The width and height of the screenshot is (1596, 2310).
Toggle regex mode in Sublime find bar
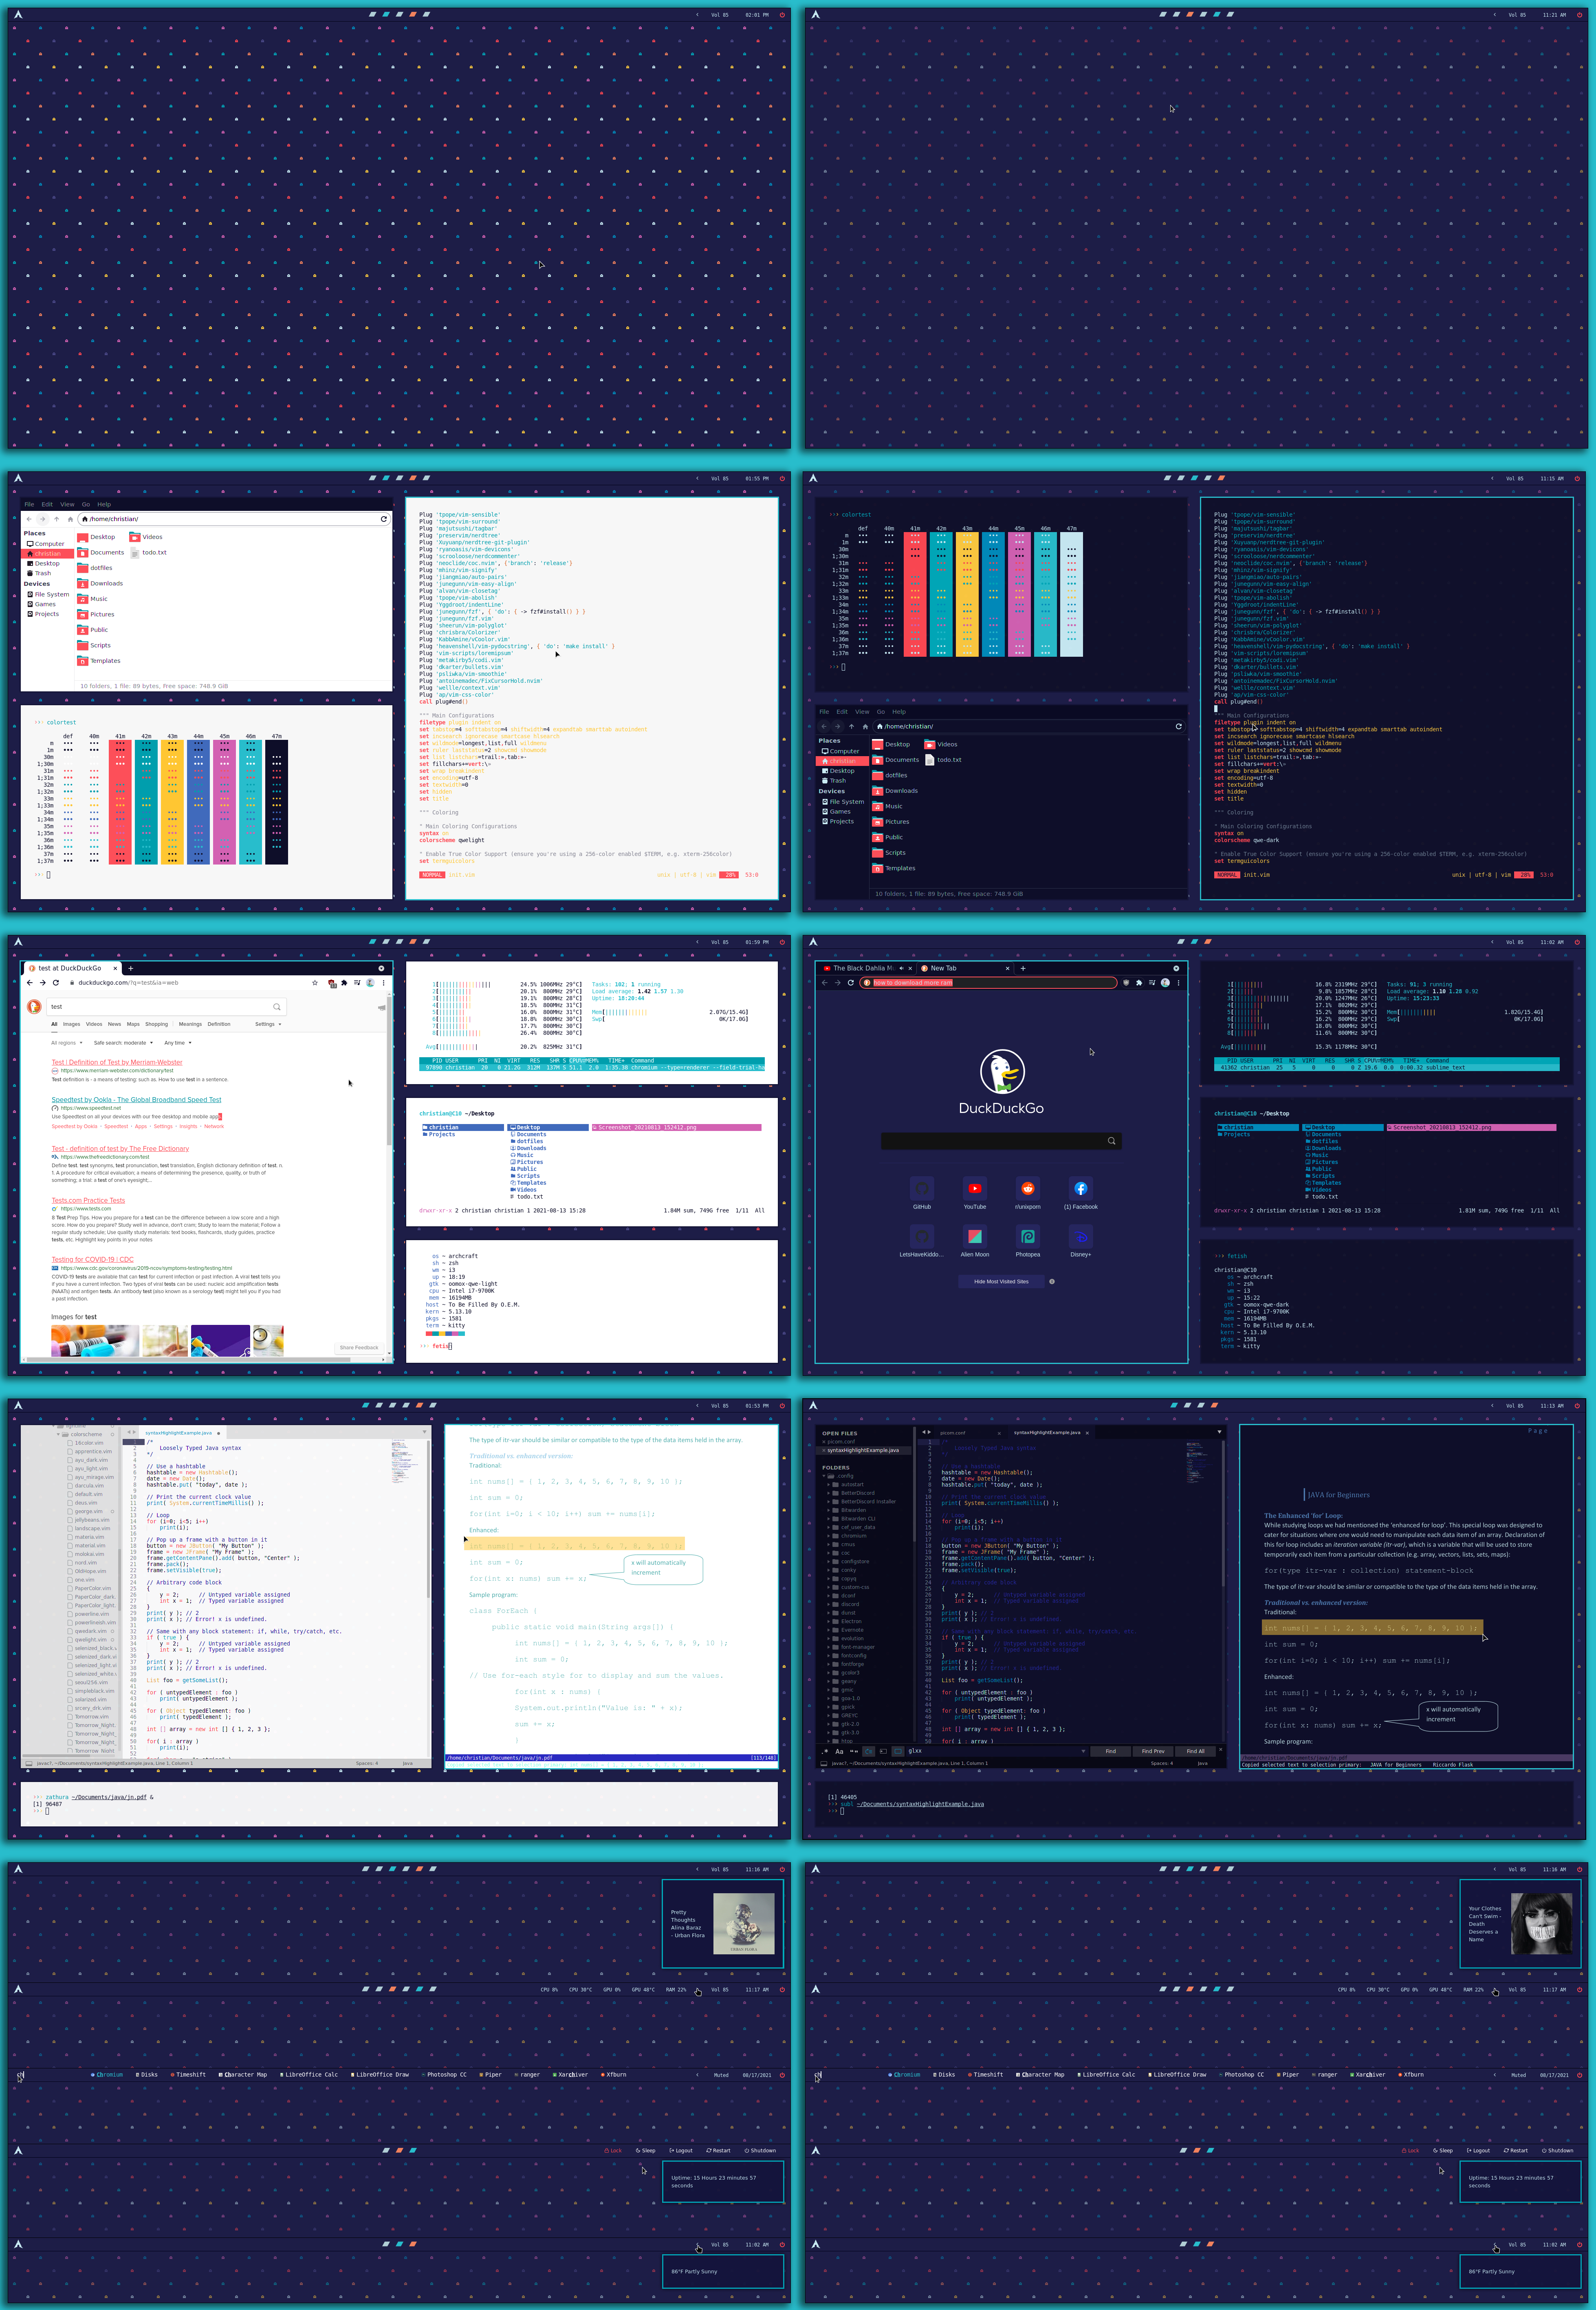825,1751
